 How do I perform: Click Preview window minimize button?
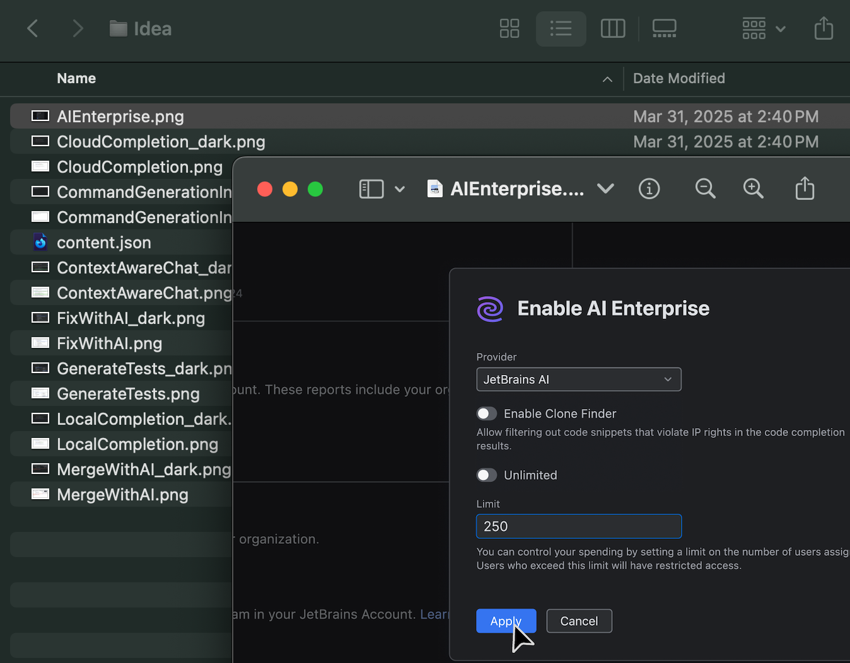(290, 189)
